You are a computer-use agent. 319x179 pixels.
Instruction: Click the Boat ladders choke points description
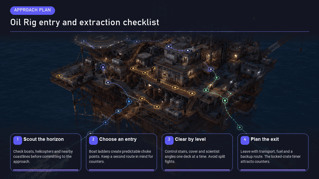121,156
